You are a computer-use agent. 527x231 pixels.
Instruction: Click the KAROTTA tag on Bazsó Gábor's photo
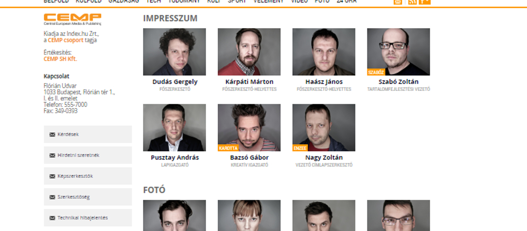point(228,148)
